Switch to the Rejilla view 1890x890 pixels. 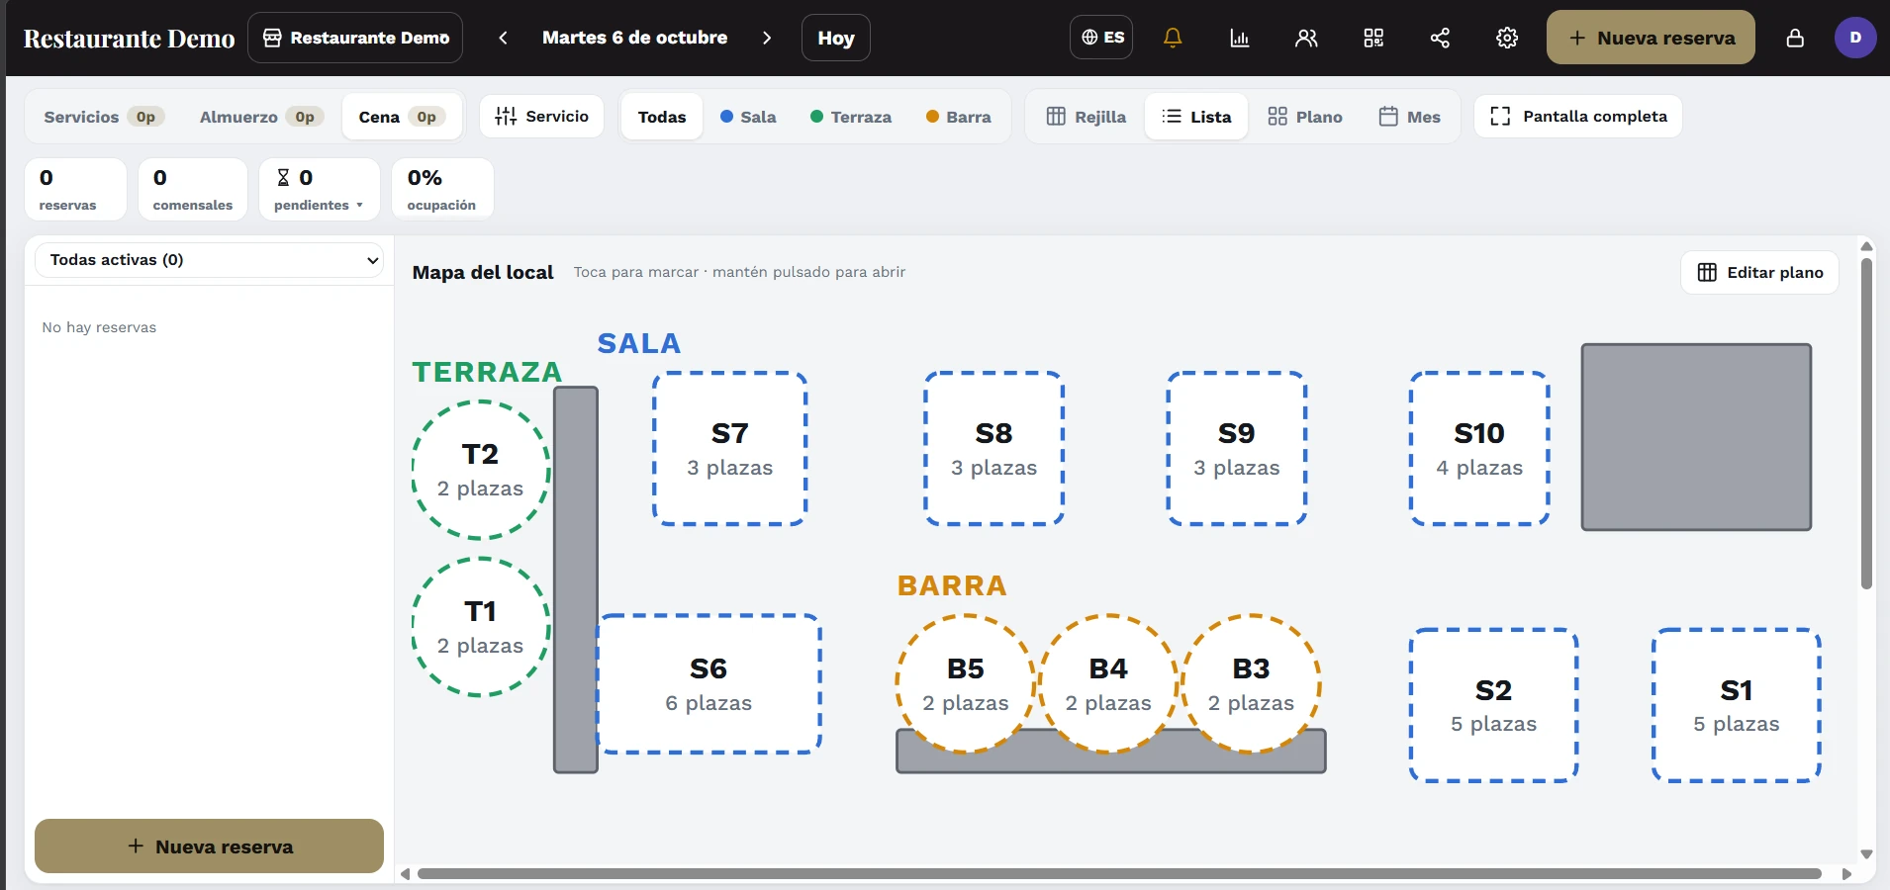tap(1087, 117)
